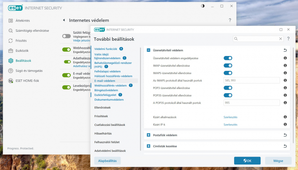298x170 pixels.
Task: Open Behatolásmegelőző rendszer (HIPS) settings
Action: pos(113,65)
